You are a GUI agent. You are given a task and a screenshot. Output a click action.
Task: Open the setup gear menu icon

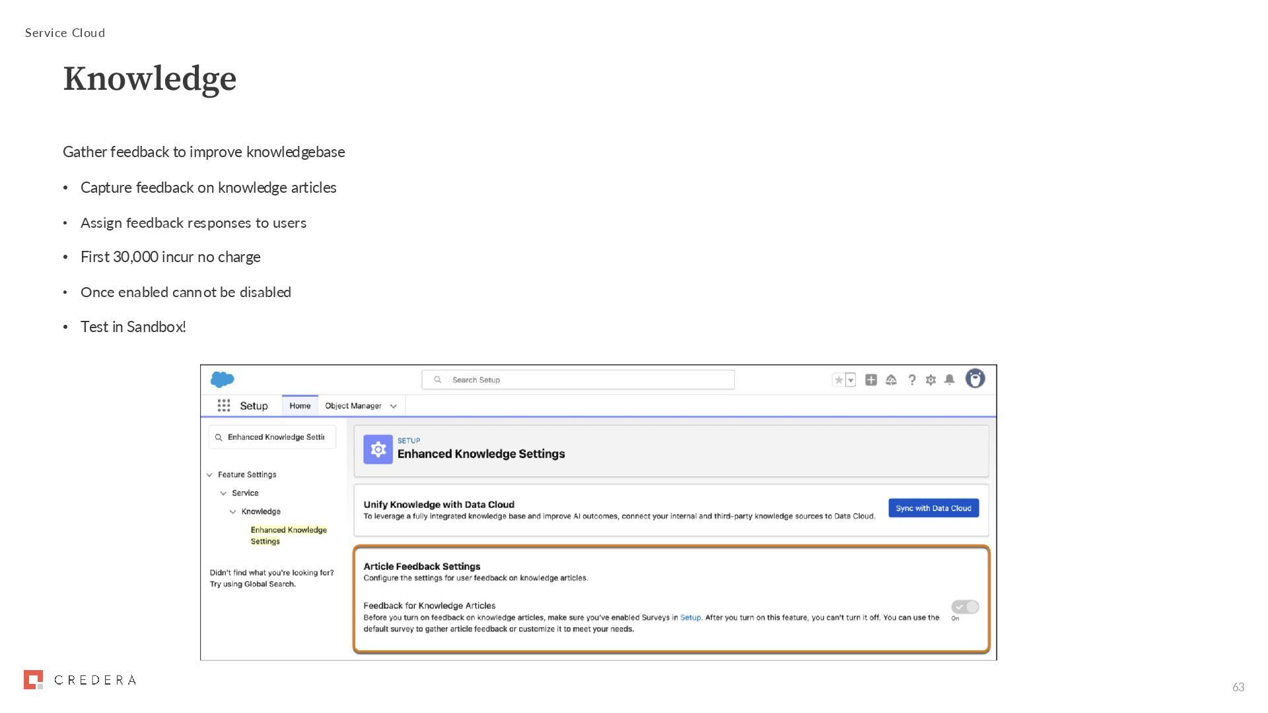tap(931, 380)
